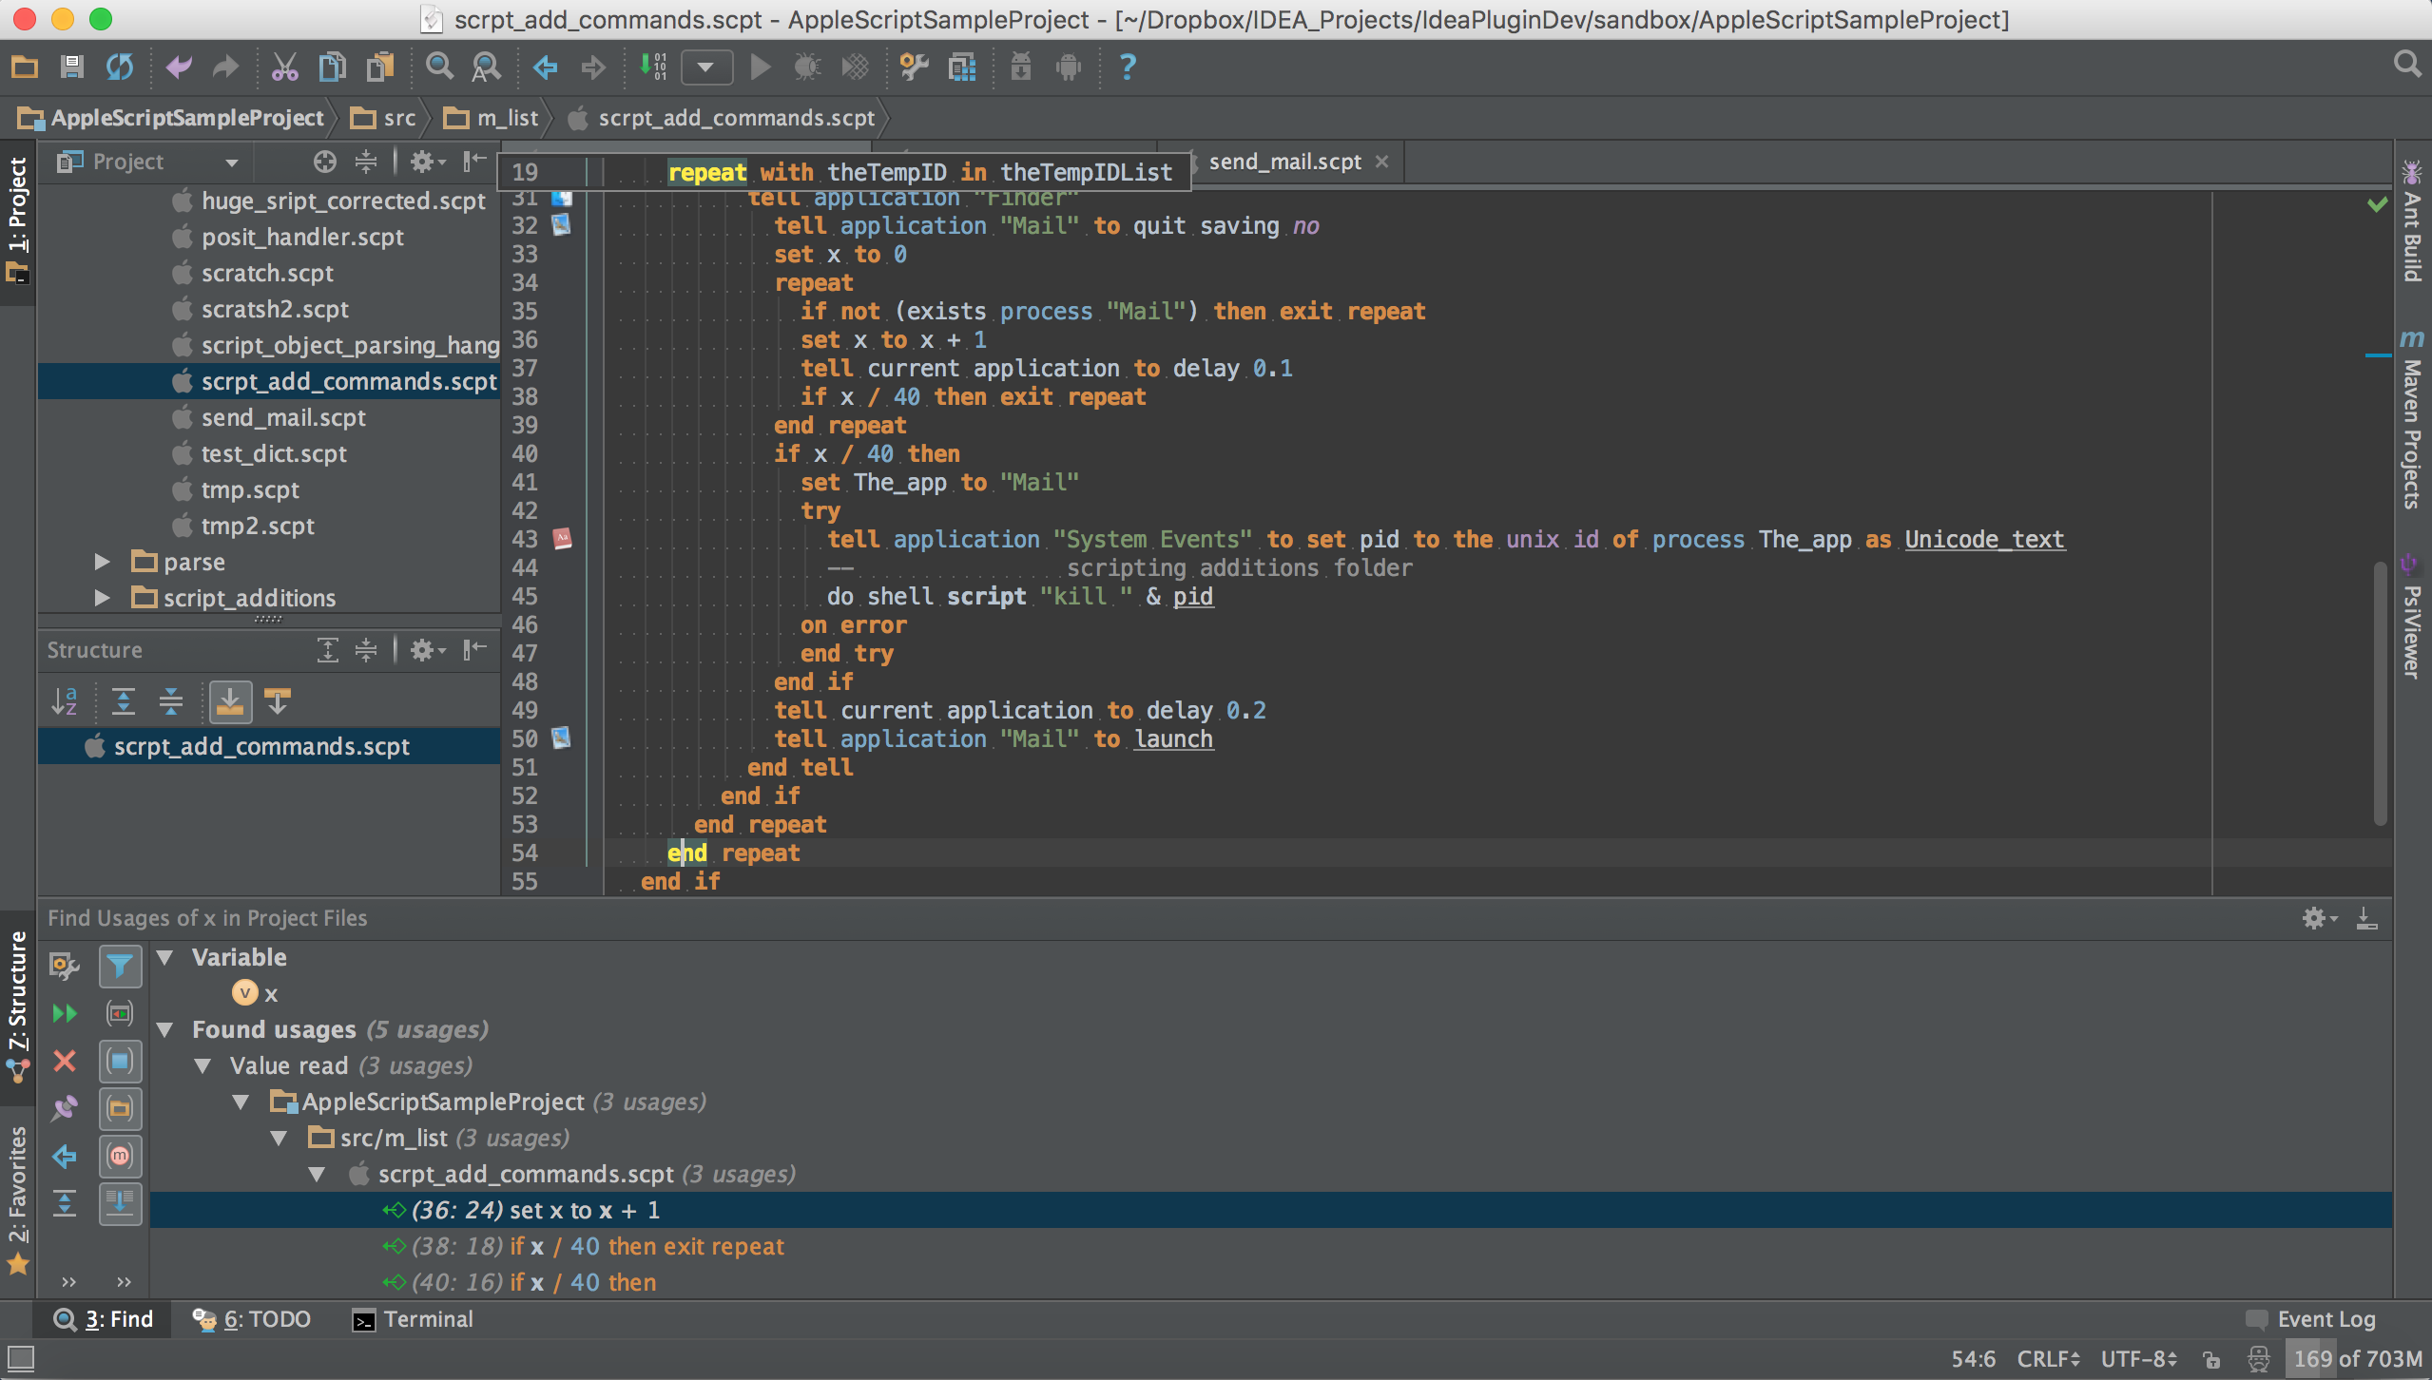Screen dimensions: 2432x1380
Task: Toggle Autoscroll to Source in Structure panel
Action: (x=229, y=701)
